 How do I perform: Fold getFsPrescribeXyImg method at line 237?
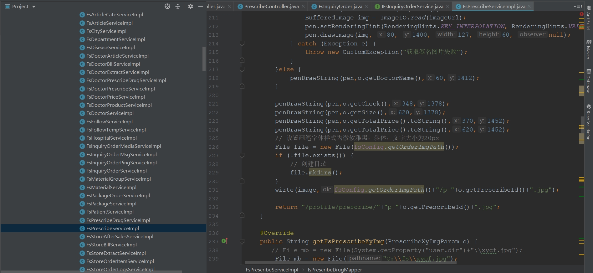coord(242,241)
